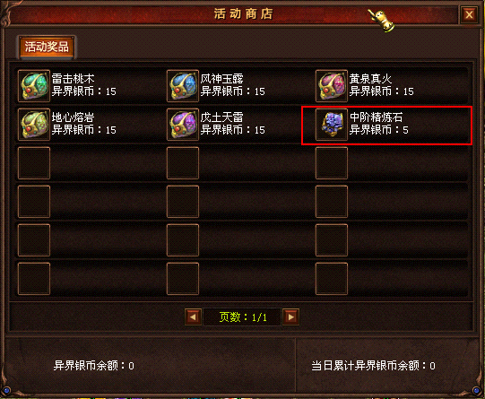
Task: Select the 风神玉露 blue gem icon
Action: [x=183, y=86]
